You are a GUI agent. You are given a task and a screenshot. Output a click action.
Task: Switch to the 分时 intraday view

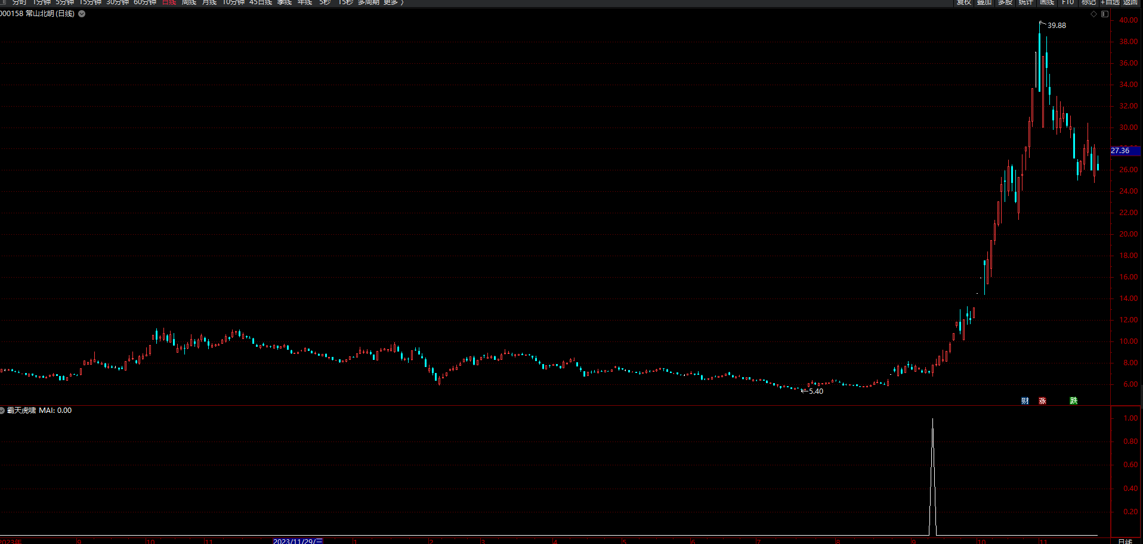click(x=19, y=2)
